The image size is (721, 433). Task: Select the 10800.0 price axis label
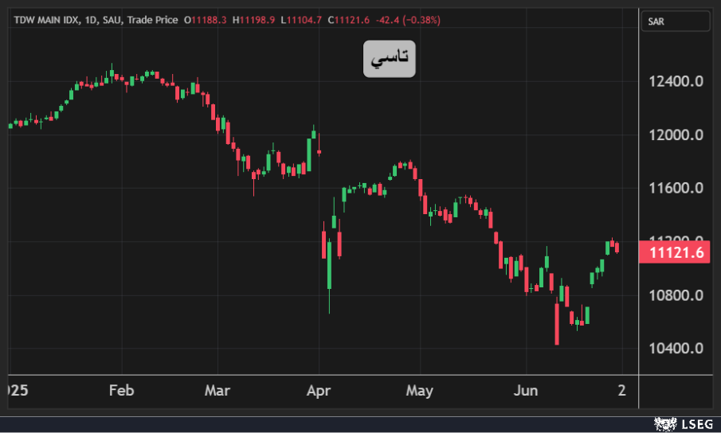pos(676,295)
